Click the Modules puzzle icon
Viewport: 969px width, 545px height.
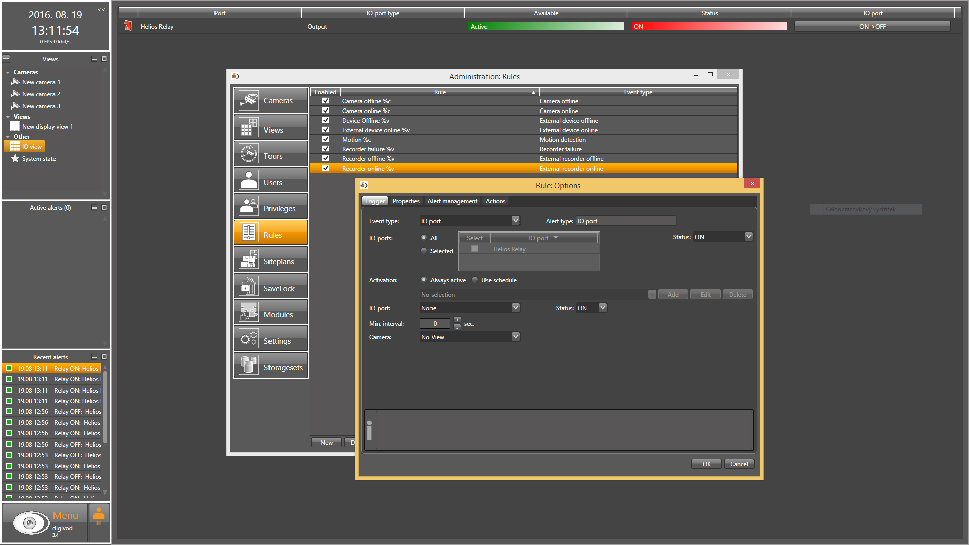249,312
